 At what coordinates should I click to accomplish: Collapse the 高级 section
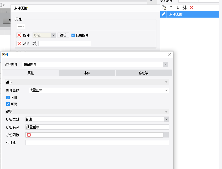pyautogui.click(x=166, y=112)
